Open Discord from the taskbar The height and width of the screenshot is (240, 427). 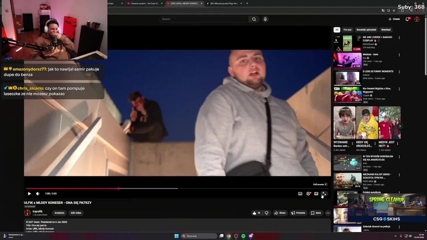pos(251,236)
